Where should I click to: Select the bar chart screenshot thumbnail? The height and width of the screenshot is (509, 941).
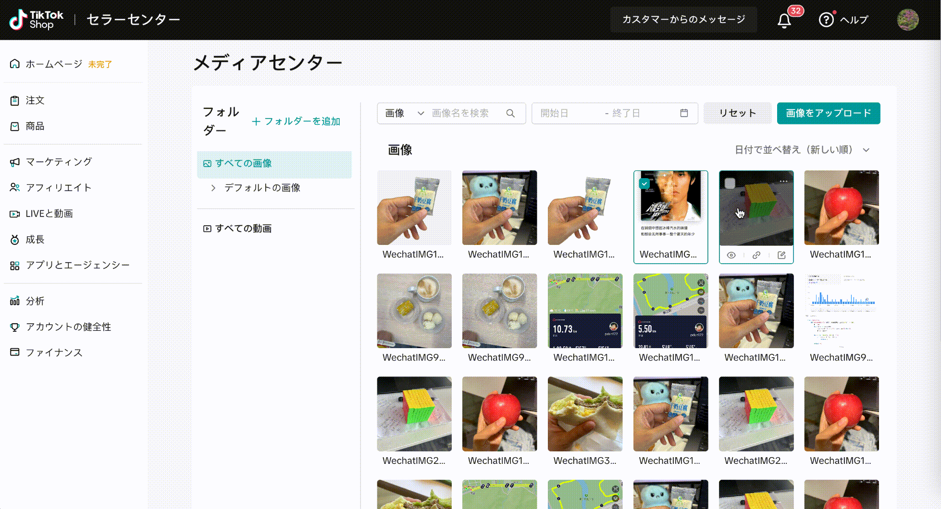click(842, 311)
